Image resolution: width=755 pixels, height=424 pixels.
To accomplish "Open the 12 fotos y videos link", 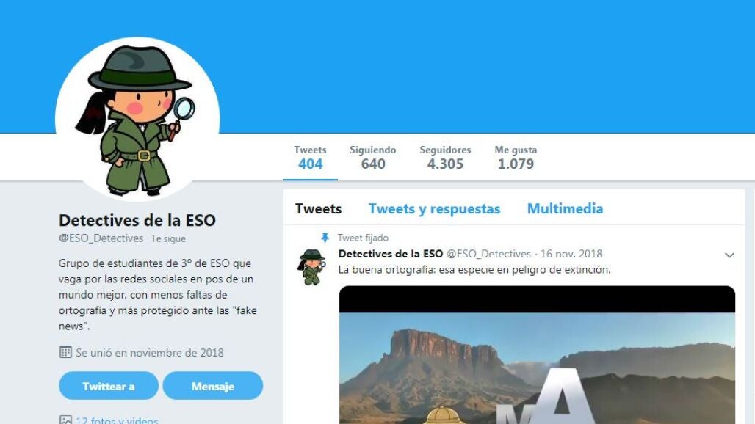I will tap(117, 420).
